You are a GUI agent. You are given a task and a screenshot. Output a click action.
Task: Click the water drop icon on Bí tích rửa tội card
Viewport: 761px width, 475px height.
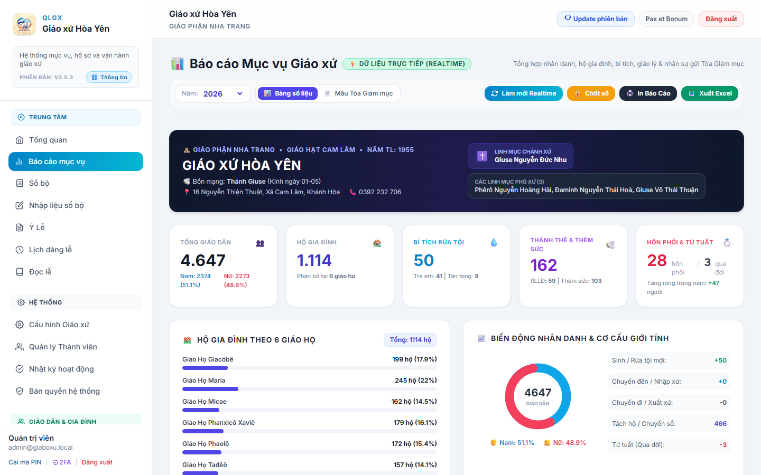point(494,242)
